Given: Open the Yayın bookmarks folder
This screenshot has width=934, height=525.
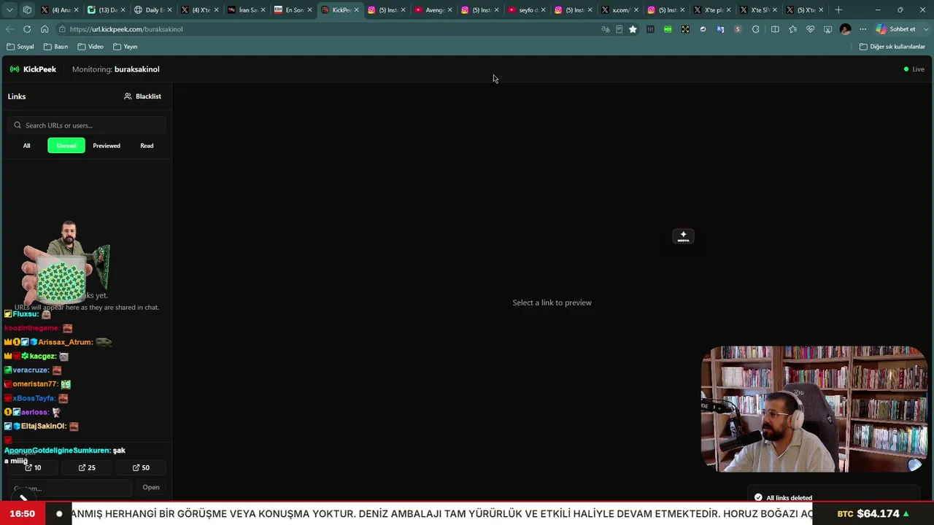Looking at the screenshot, I should 126,47.
